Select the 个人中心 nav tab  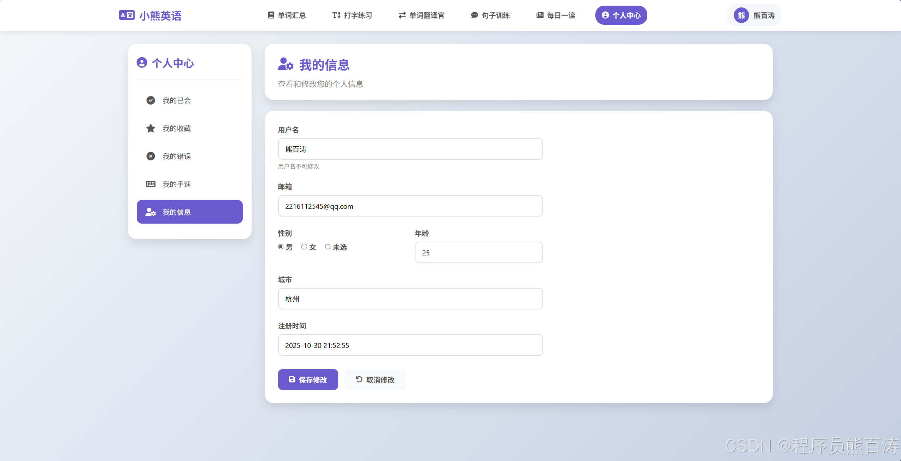pos(621,15)
